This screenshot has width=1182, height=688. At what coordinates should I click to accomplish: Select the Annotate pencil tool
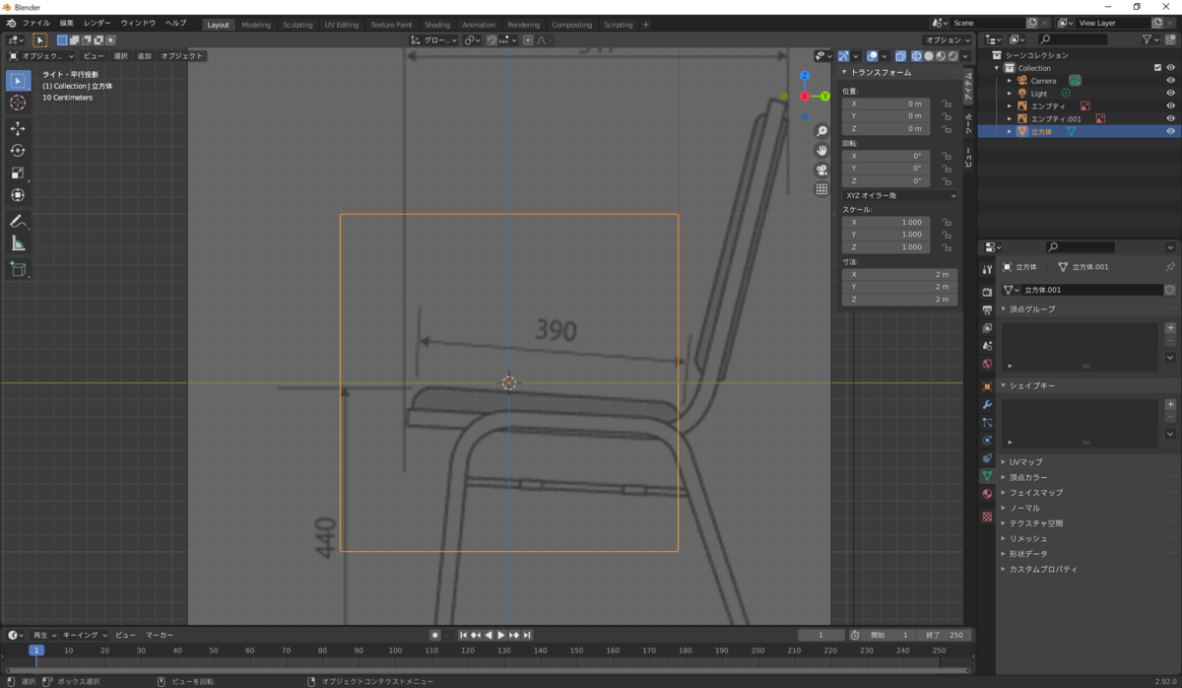(18, 222)
